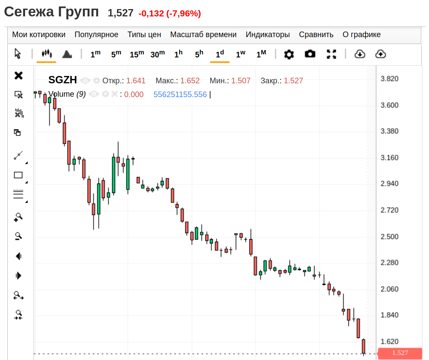Viewport: 429px width, 360px height.
Task: Select the 1 week timeframe
Action: [240, 54]
